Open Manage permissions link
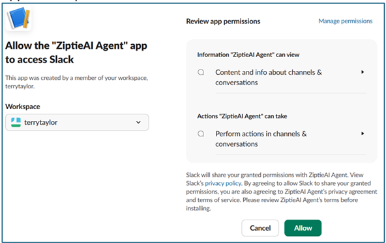 click(346, 21)
